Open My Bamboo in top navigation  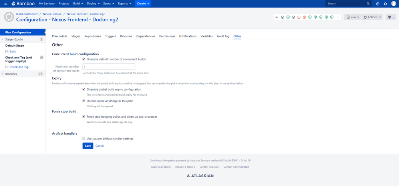47,4
